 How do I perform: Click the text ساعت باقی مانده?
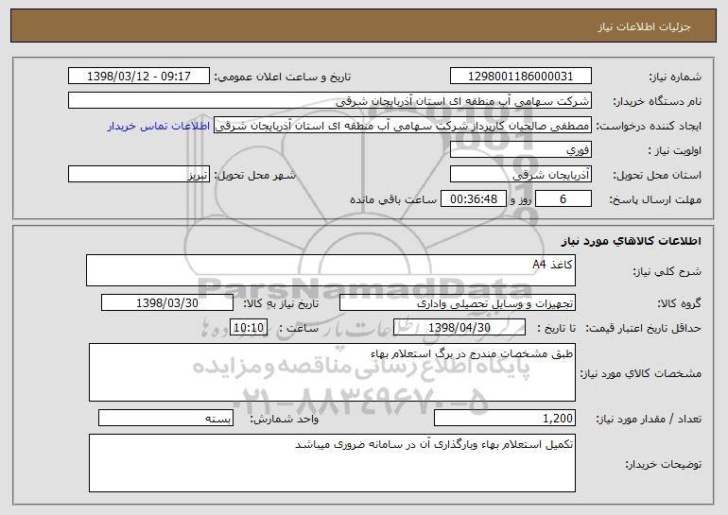393,199
